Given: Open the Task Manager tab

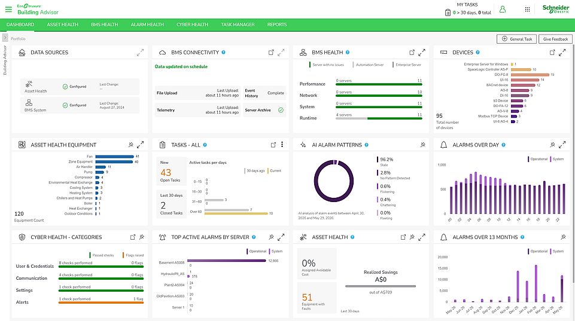Looking at the screenshot, I should [238, 25].
